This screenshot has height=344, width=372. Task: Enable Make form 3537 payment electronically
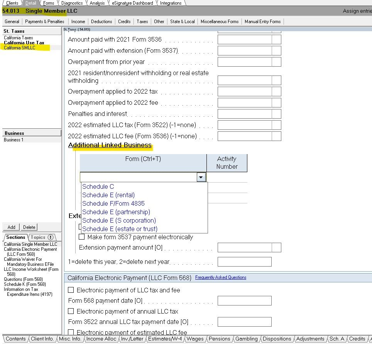(82, 237)
